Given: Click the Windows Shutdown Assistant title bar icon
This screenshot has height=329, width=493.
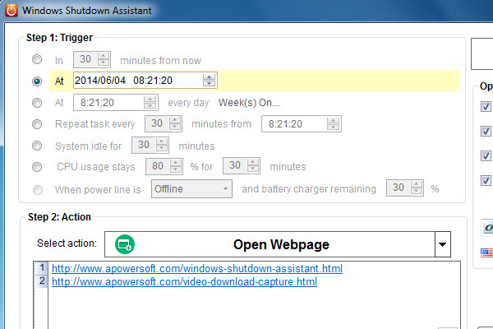Looking at the screenshot, I should click(x=9, y=12).
